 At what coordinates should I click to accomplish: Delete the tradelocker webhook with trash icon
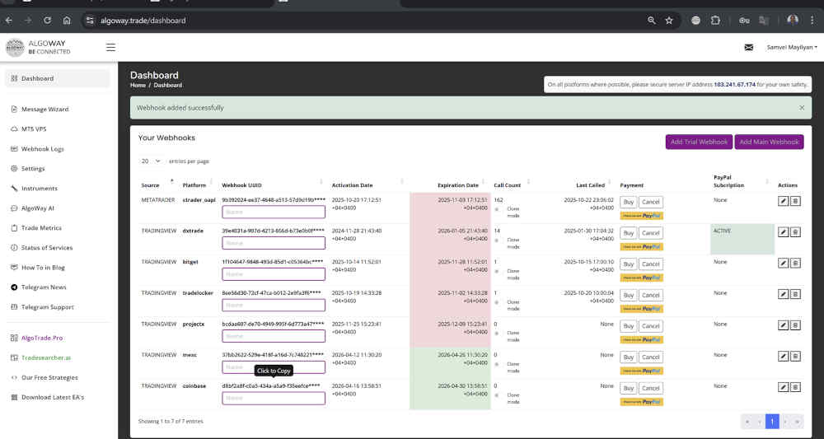[796, 294]
